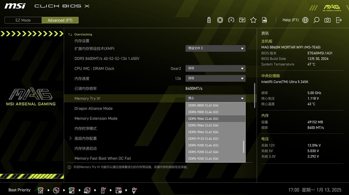Screen dimensions: 349x195
Task: Open search with the magnifier icon
Action: [x=316, y=20]
